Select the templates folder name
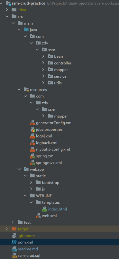This screenshot has width=119, height=259. click(51, 203)
